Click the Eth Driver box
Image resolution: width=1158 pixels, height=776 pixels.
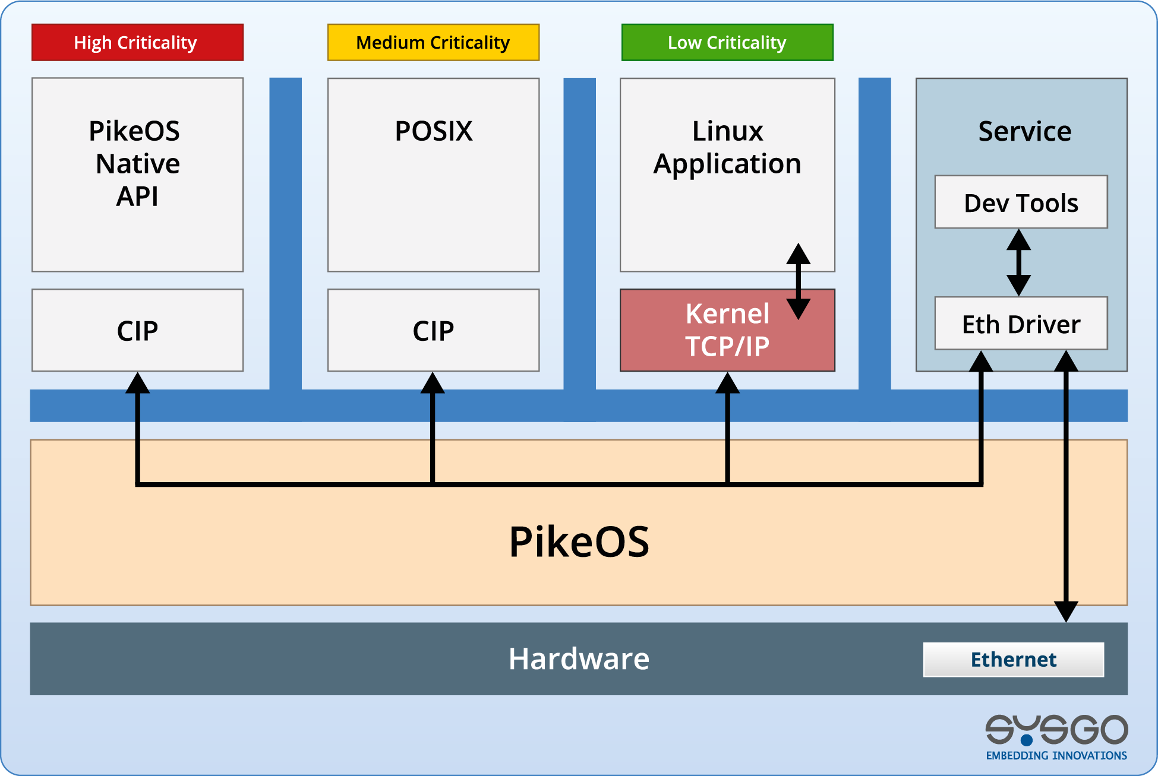click(x=1021, y=324)
